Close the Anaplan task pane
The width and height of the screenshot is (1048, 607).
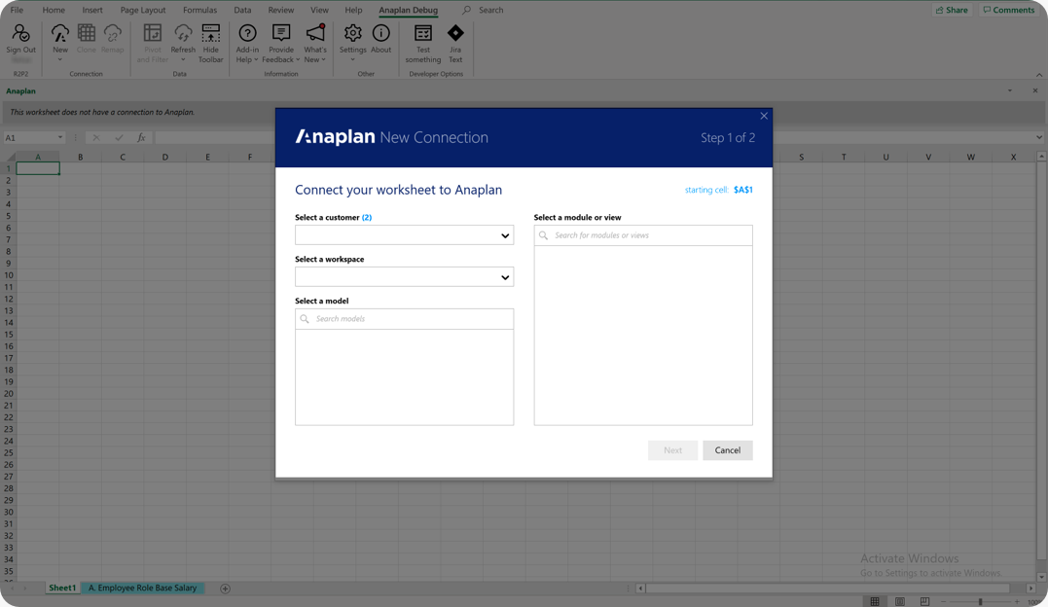pos(1035,90)
